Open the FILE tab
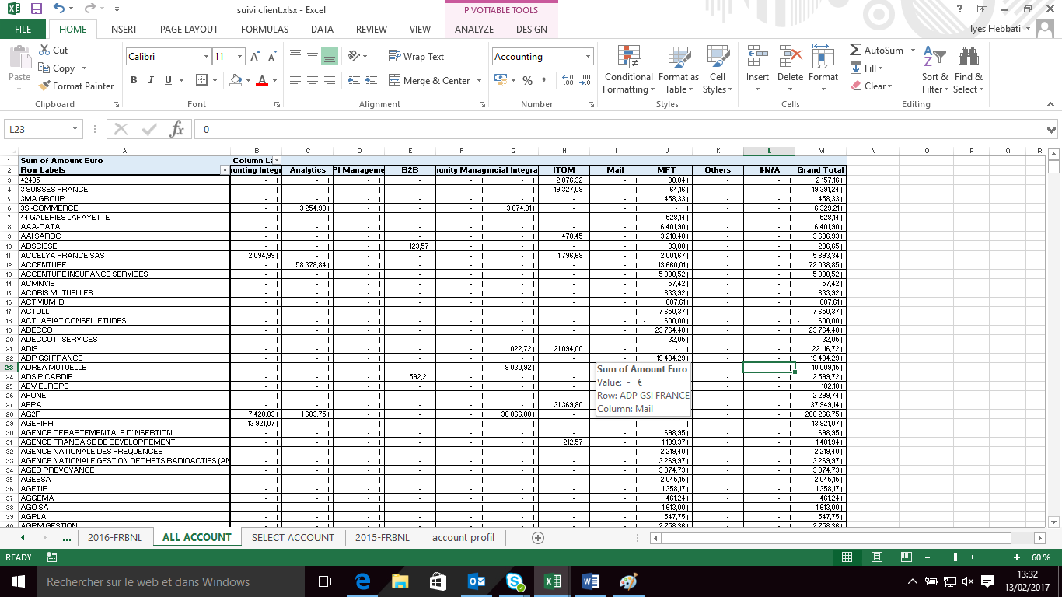Image resolution: width=1062 pixels, height=597 pixels. [23, 30]
